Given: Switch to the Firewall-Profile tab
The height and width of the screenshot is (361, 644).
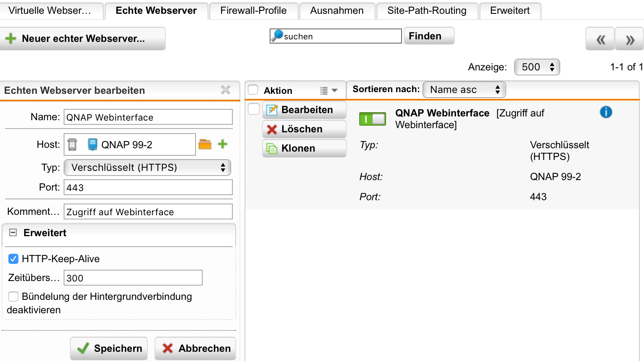Looking at the screenshot, I should [x=253, y=10].
